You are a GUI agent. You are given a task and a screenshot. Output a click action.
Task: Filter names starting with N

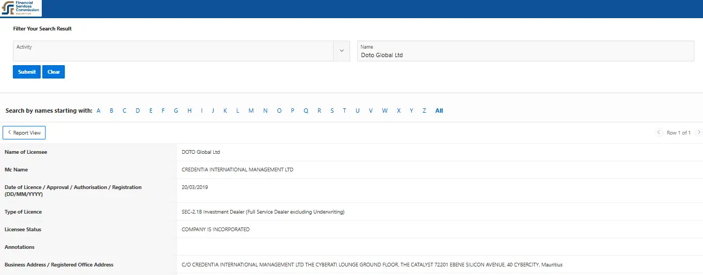pyautogui.click(x=265, y=111)
